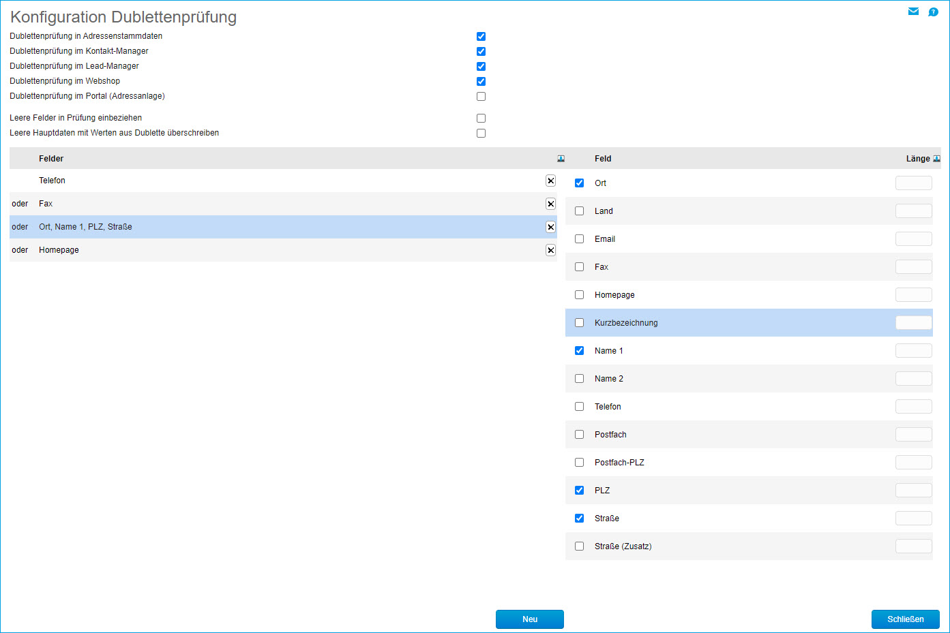Screen dimensions: 950x633
Task: Enable Dublettenprüfung im Portal checkbox
Action: [x=481, y=96]
